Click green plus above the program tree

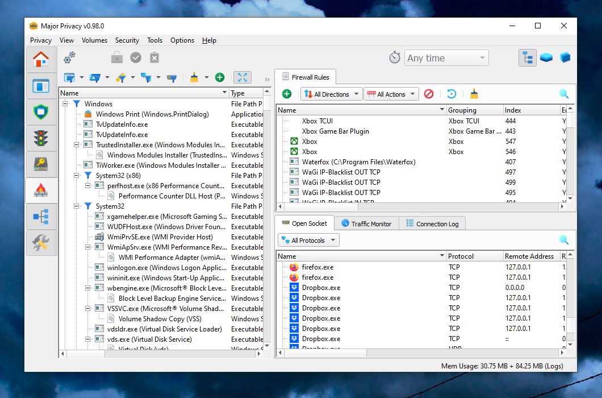(220, 78)
